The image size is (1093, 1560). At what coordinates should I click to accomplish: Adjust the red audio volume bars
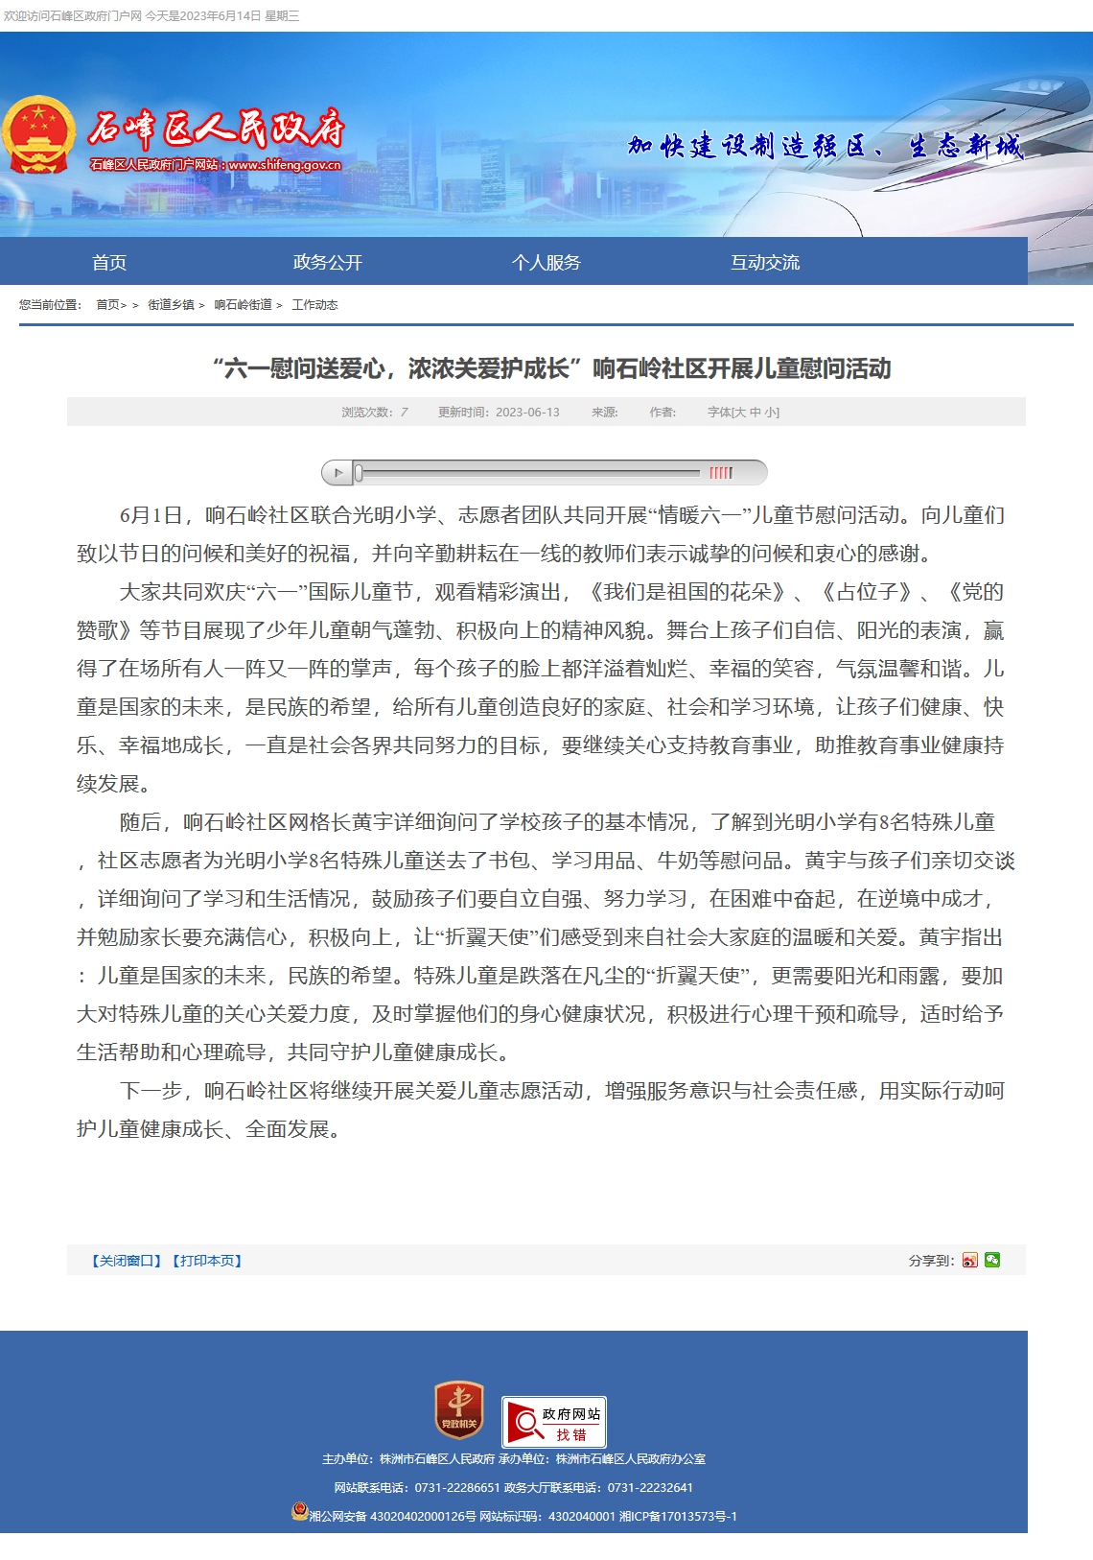pos(721,473)
